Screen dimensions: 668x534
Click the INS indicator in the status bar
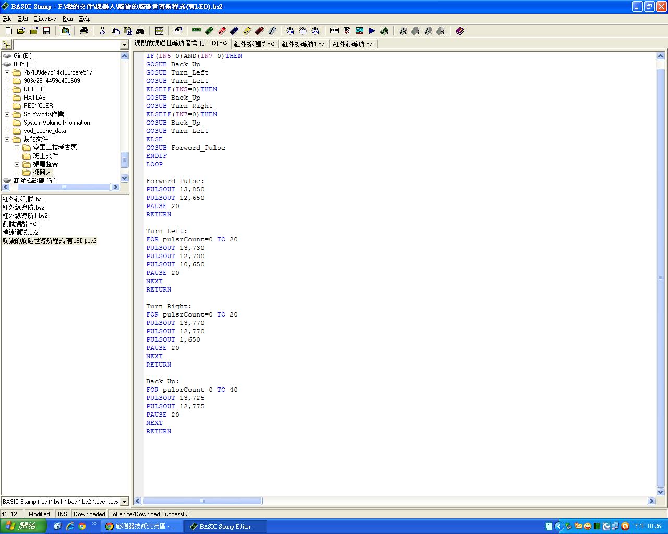tap(63, 514)
